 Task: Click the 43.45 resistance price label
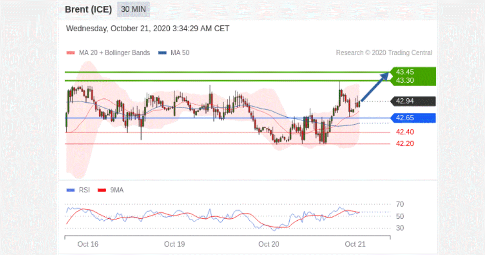click(x=405, y=72)
